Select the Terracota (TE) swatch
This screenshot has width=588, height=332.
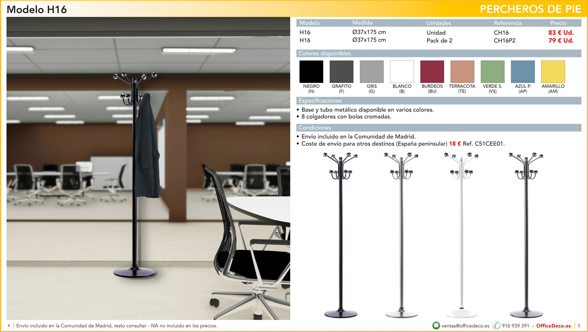[x=462, y=72]
